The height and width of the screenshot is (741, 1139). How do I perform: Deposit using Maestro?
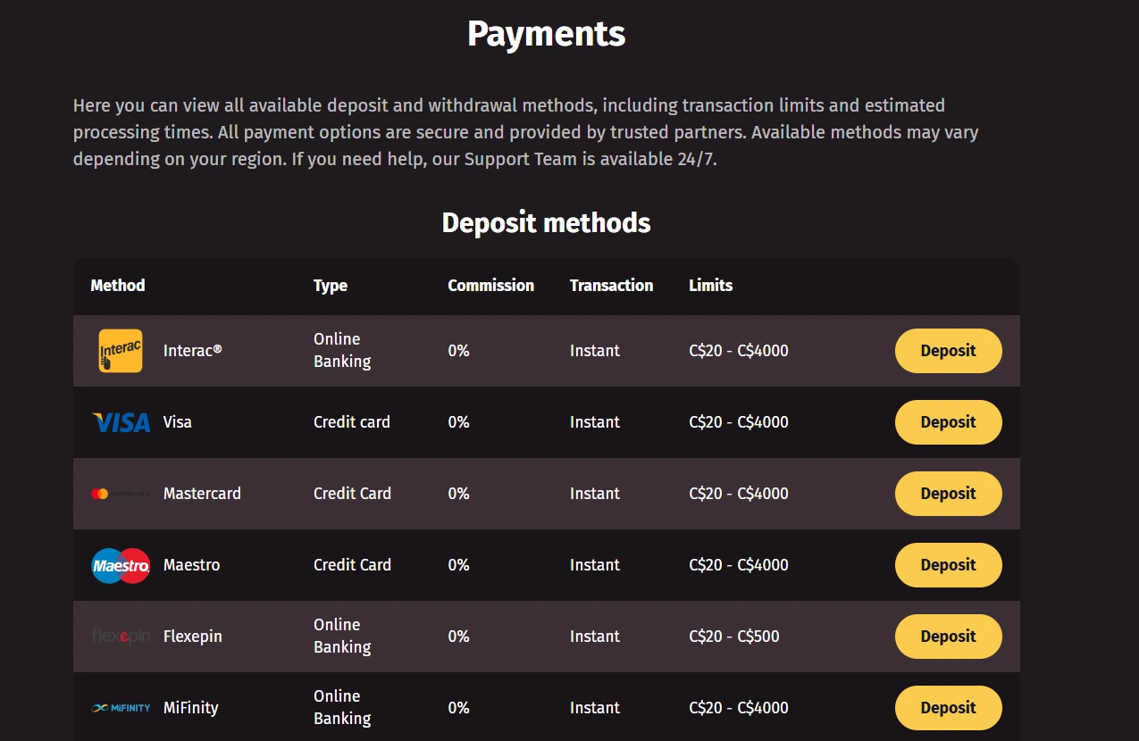[948, 565]
